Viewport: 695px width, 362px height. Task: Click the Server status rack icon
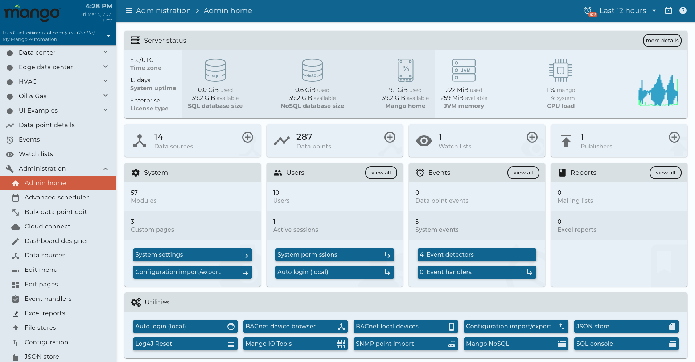[x=136, y=40]
